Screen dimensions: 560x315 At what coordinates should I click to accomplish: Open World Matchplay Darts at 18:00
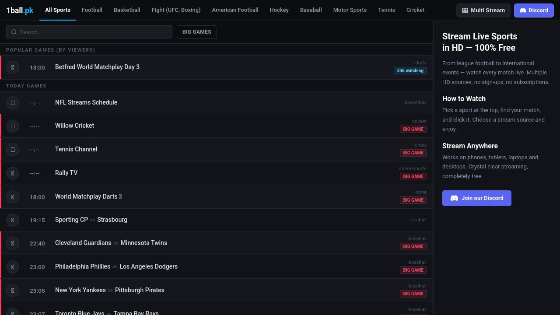click(216, 197)
